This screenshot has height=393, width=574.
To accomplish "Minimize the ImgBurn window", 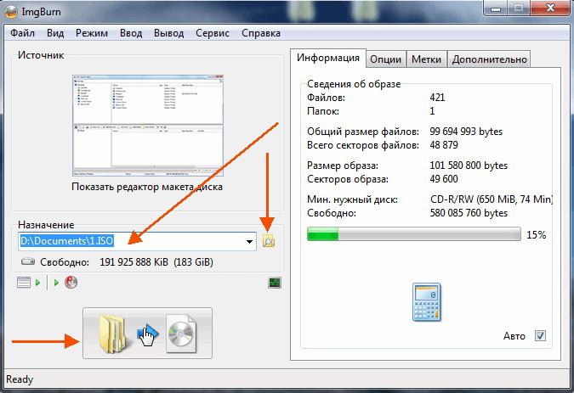I will pyautogui.click(x=496, y=8).
